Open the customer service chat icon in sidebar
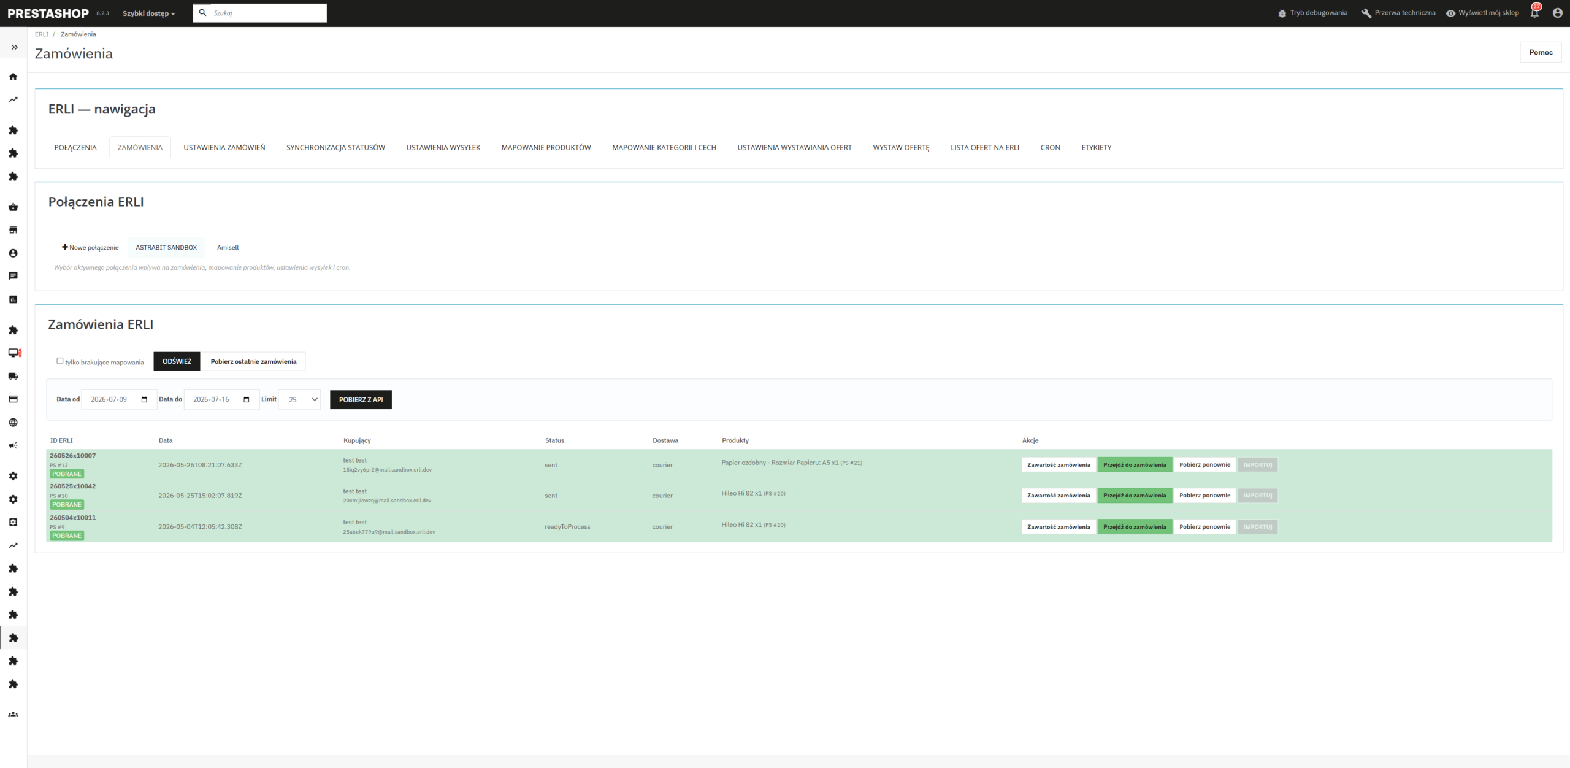This screenshot has height=768, width=1570. pyautogui.click(x=13, y=276)
